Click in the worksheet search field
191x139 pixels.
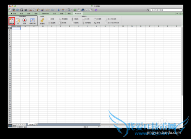coord(166,10)
